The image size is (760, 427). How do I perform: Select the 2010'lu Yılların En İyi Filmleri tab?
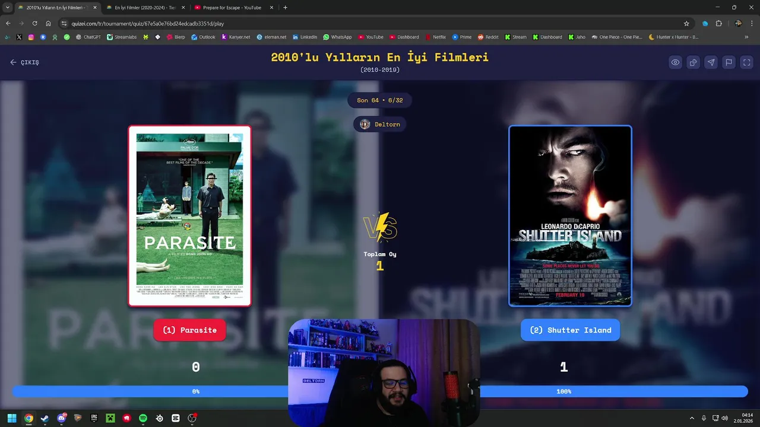(56, 8)
